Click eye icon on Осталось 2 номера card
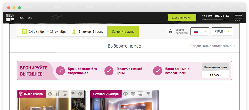This screenshot has width=249, height=110. 126,94
